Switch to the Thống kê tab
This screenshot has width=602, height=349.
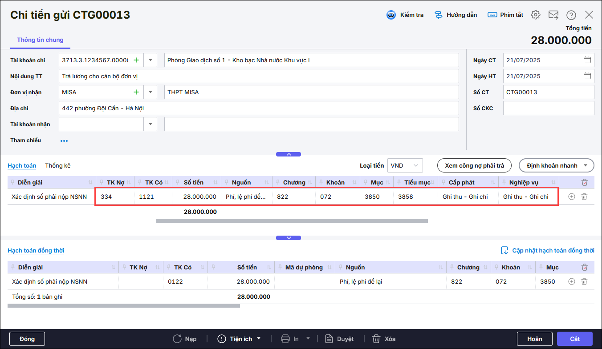click(x=58, y=165)
